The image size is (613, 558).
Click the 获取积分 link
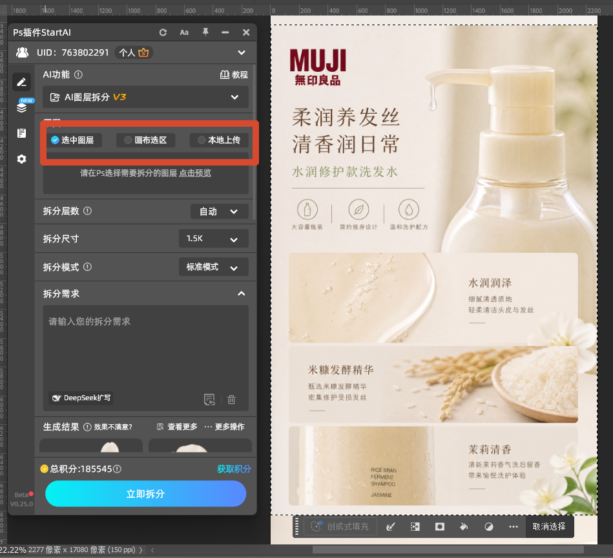coord(234,469)
